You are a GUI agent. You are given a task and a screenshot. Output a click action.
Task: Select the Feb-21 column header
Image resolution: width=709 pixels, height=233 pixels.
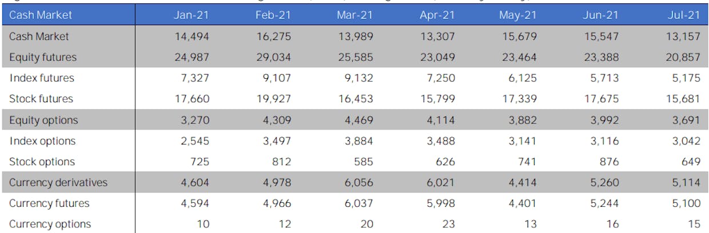pos(273,15)
